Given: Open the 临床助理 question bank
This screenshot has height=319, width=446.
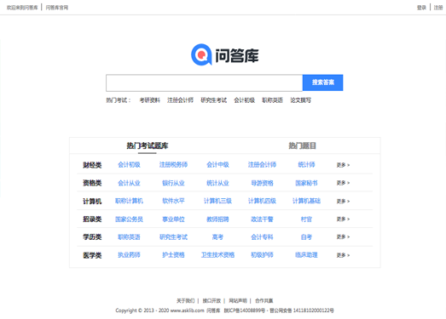Looking at the screenshot, I should coord(306,255).
